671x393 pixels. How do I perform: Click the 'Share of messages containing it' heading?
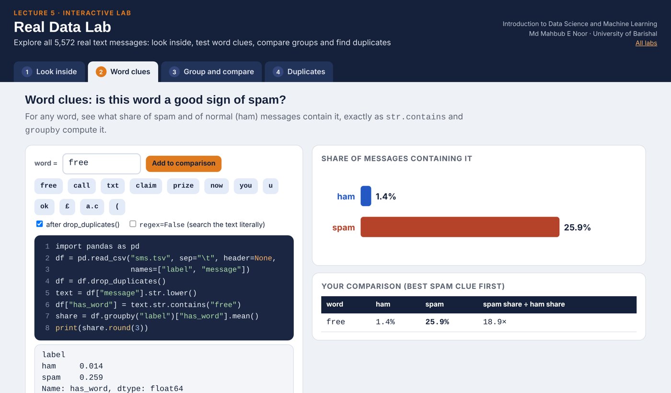tap(397, 159)
